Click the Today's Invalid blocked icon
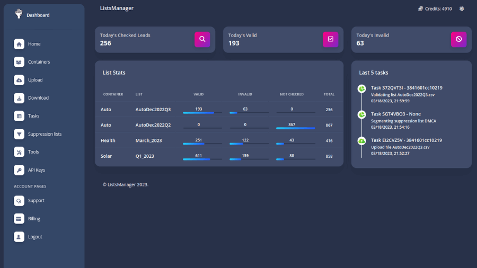The height and width of the screenshot is (268, 477). (x=458, y=39)
